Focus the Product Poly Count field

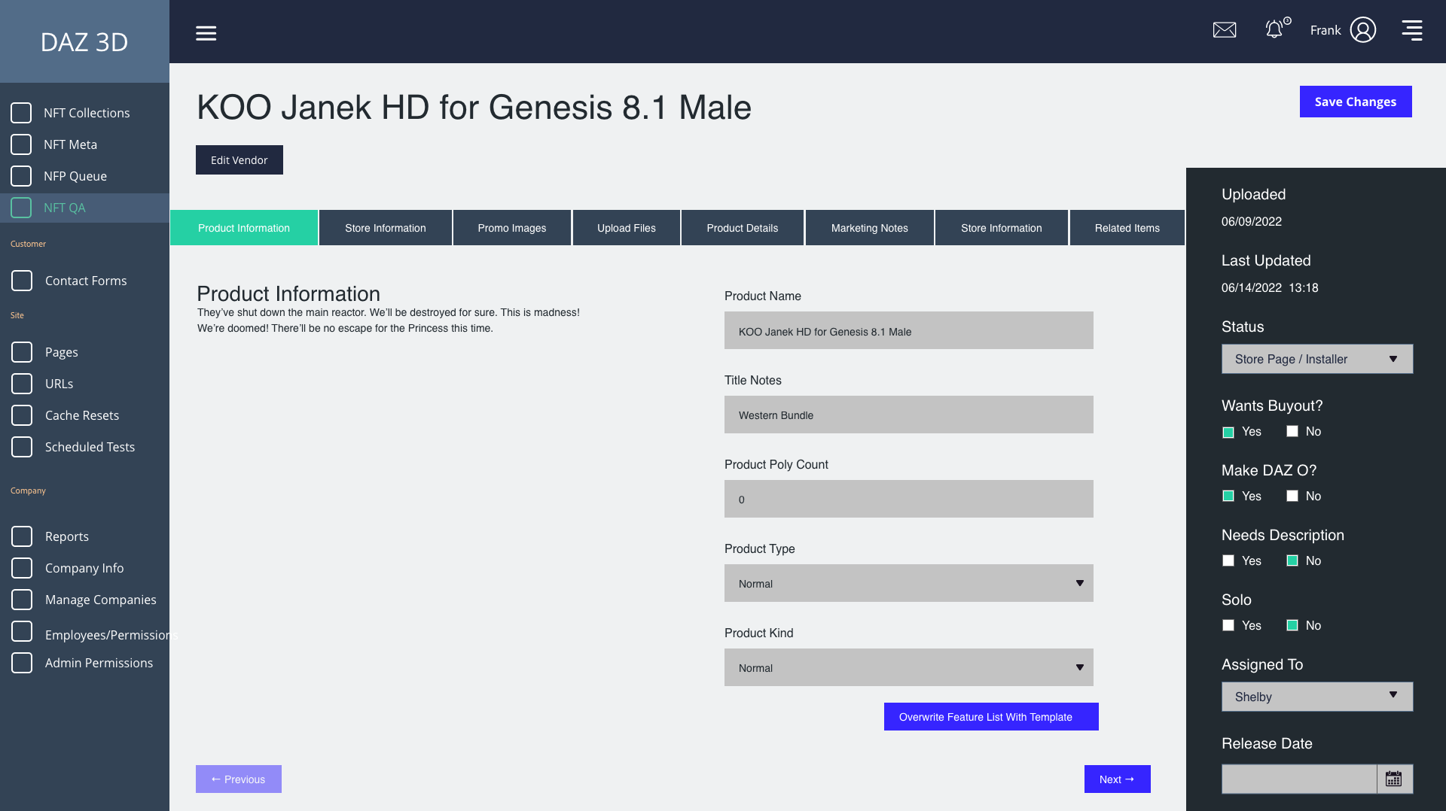tap(909, 499)
